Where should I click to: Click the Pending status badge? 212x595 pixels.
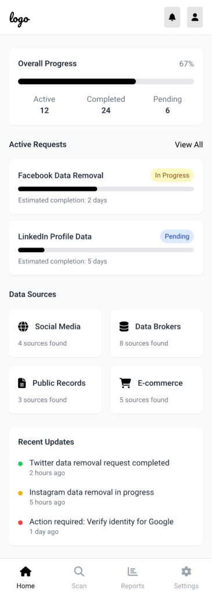coord(177,236)
